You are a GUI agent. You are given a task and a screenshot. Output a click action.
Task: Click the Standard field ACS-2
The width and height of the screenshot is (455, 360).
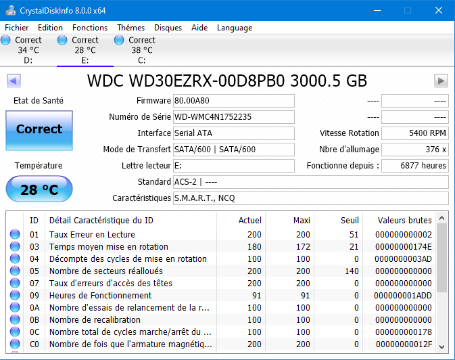[x=311, y=182]
